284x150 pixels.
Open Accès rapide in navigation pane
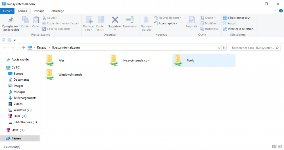pos(20,59)
